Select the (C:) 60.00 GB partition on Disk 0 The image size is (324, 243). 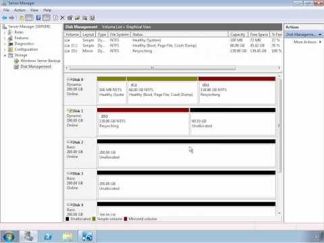(x=162, y=90)
